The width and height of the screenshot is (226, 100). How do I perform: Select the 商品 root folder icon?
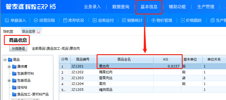[10, 60]
